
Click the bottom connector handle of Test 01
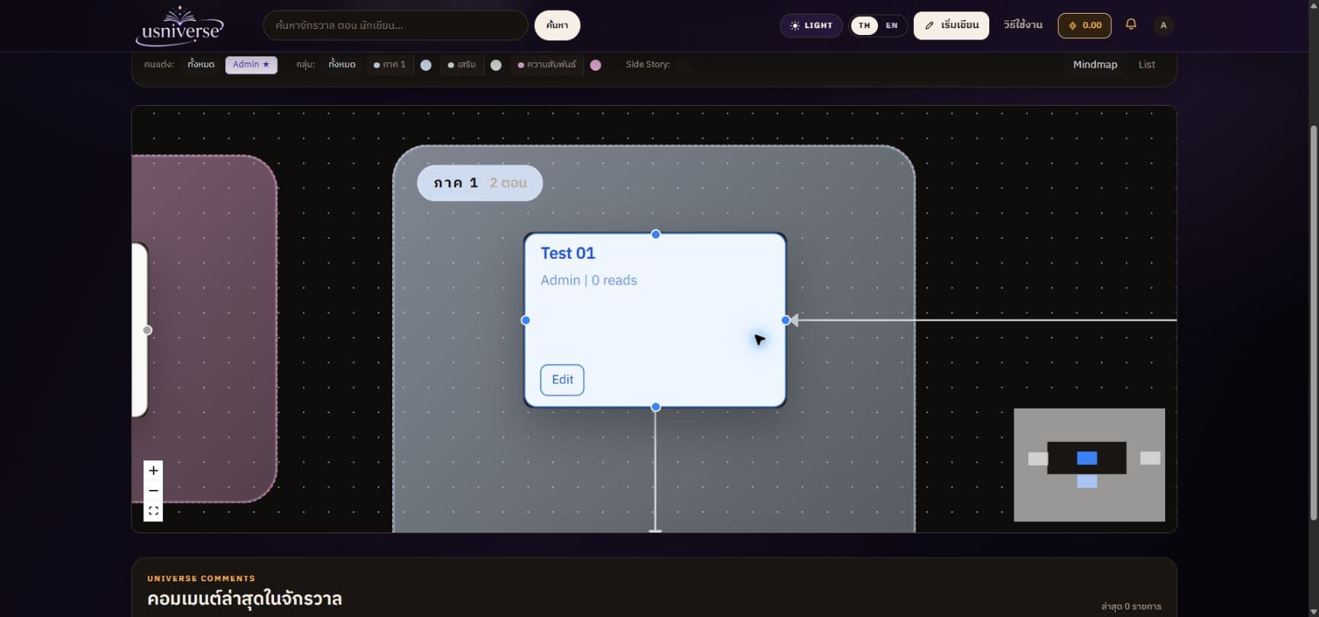[x=656, y=407]
